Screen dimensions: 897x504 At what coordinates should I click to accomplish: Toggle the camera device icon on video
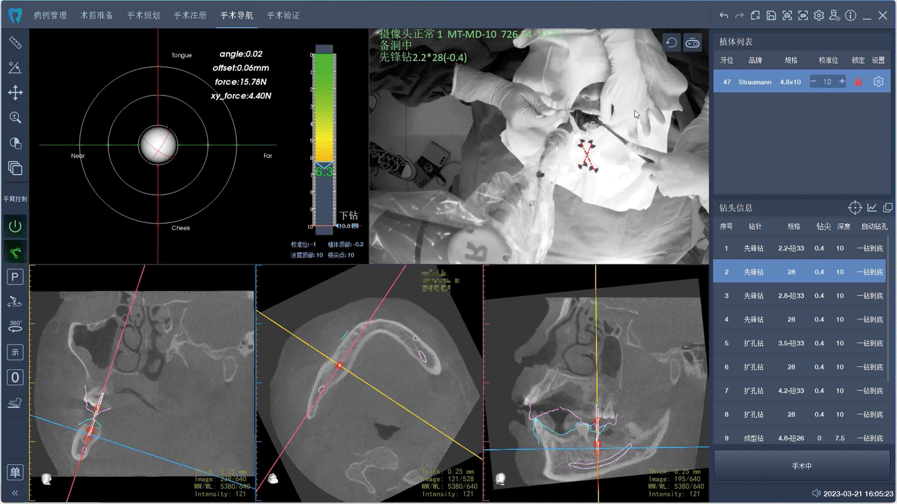pos(692,43)
